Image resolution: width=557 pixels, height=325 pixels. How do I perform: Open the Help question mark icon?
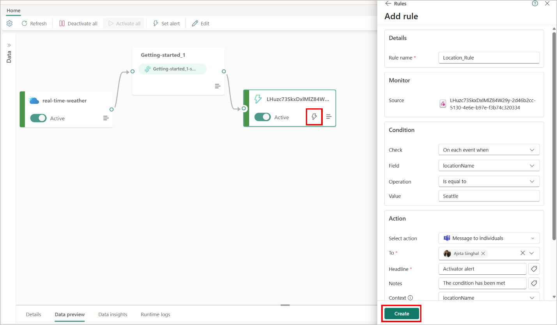pos(535,3)
